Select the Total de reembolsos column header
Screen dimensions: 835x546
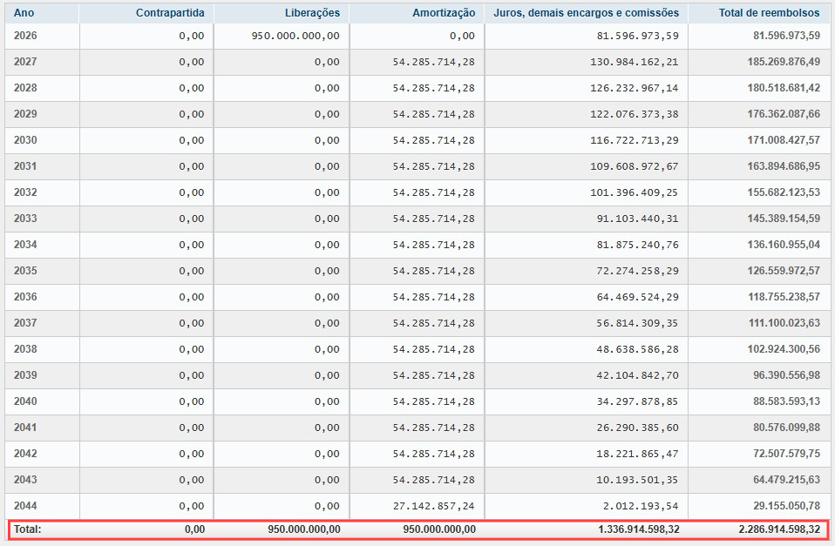(769, 13)
